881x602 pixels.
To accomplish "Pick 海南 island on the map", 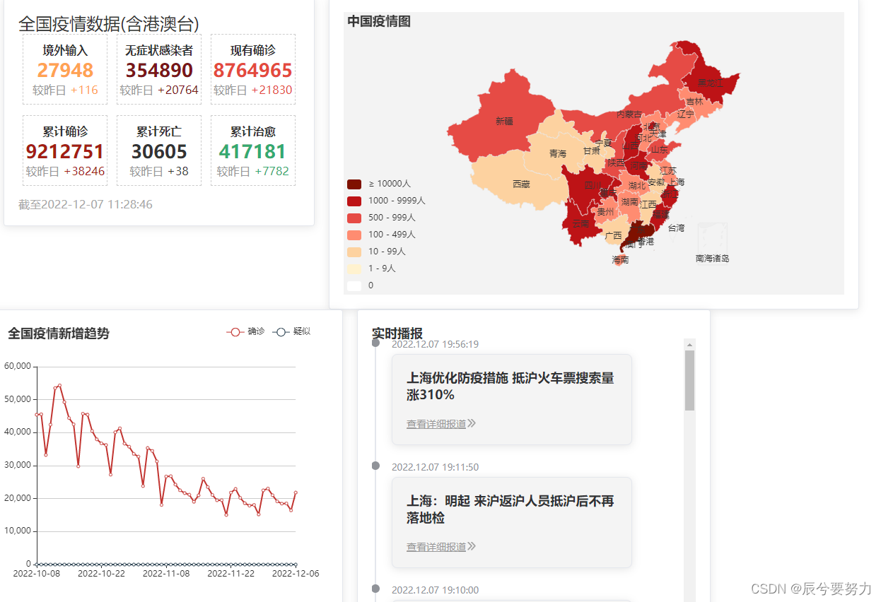I will [620, 260].
